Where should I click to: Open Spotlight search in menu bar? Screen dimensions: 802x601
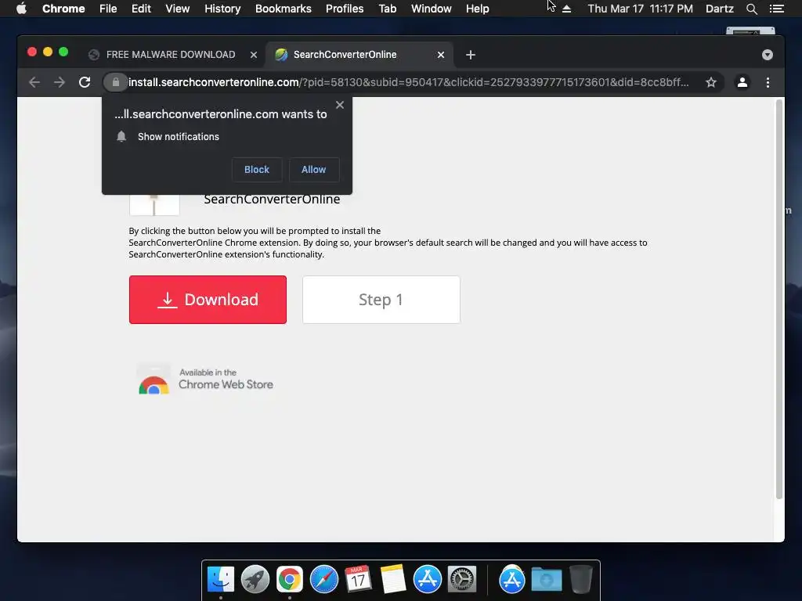pos(751,9)
